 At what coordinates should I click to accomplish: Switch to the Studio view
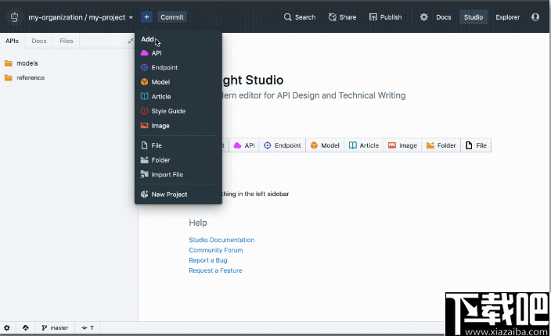point(473,17)
